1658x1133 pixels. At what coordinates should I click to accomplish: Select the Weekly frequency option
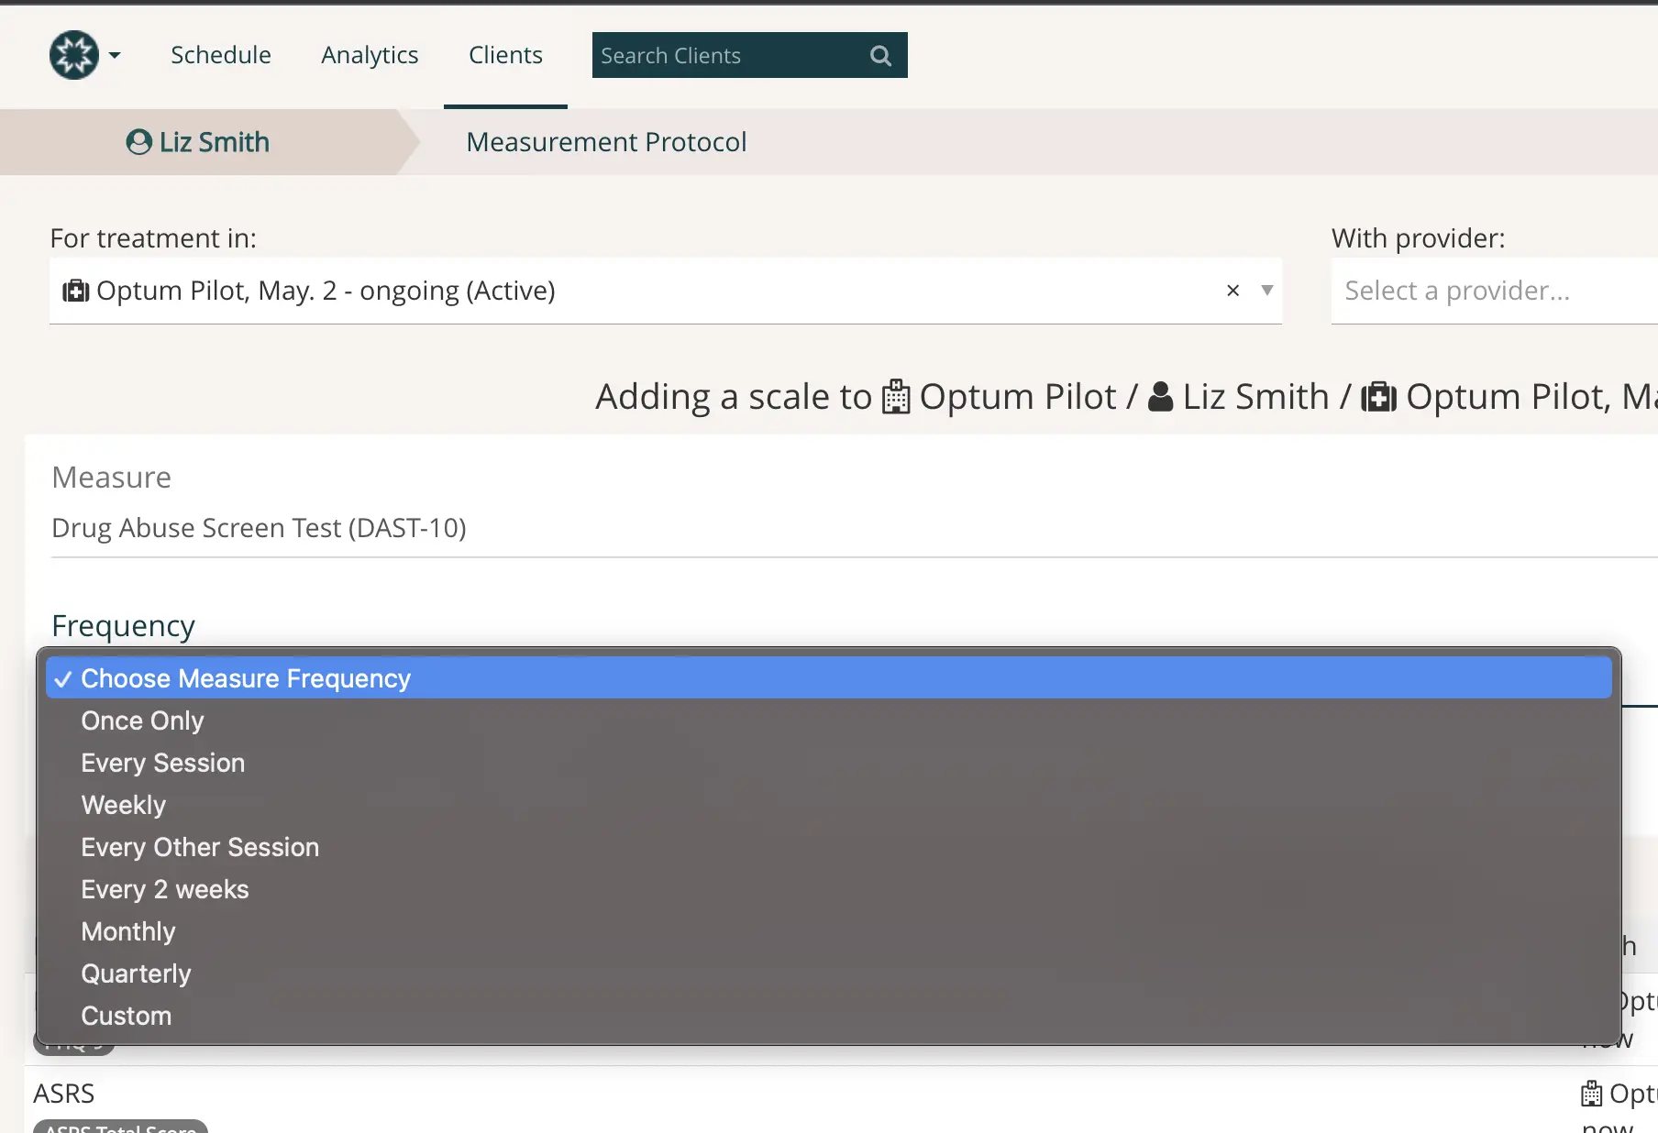coord(123,805)
